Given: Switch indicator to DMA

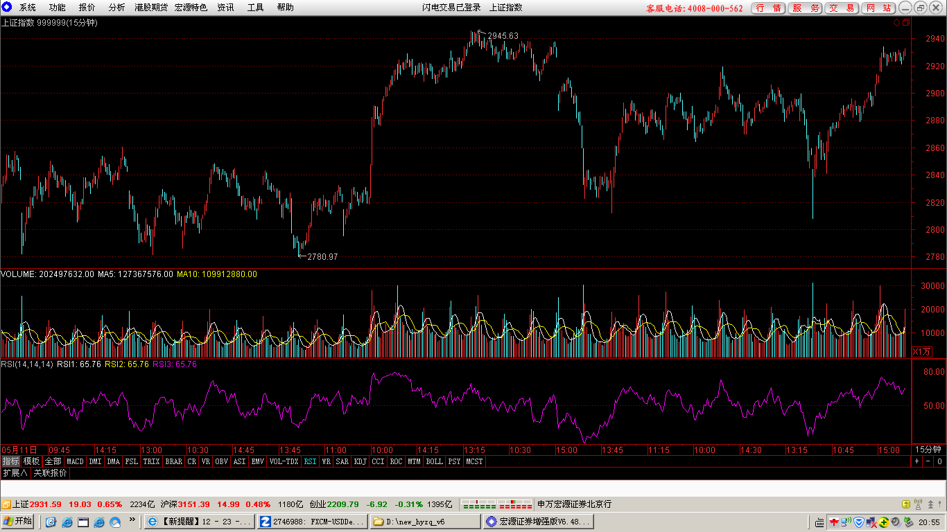Looking at the screenshot, I should tap(114, 461).
